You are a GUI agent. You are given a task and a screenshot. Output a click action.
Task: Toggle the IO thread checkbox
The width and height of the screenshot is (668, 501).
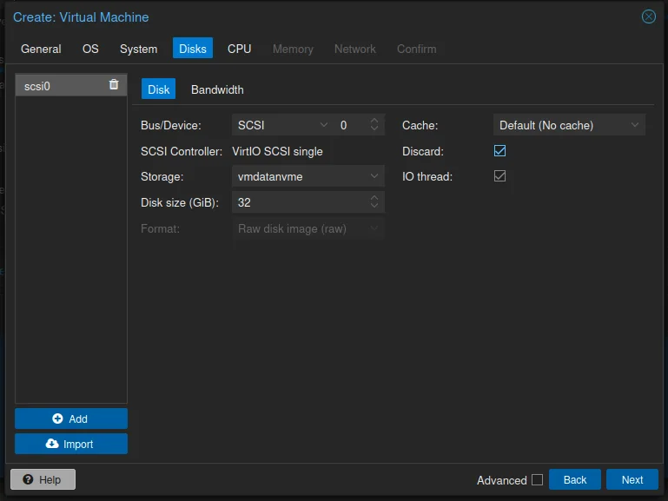click(x=499, y=176)
